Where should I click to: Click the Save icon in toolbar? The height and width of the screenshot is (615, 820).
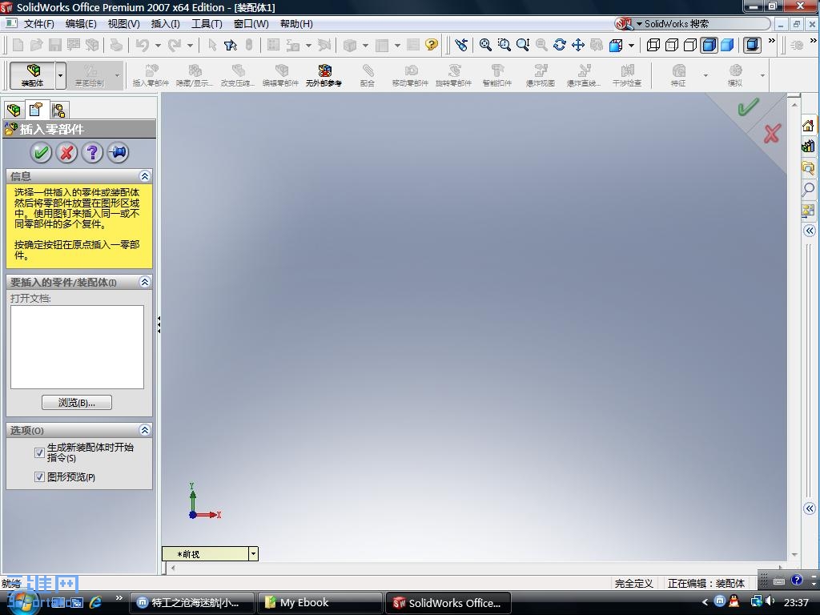tap(55, 45)
